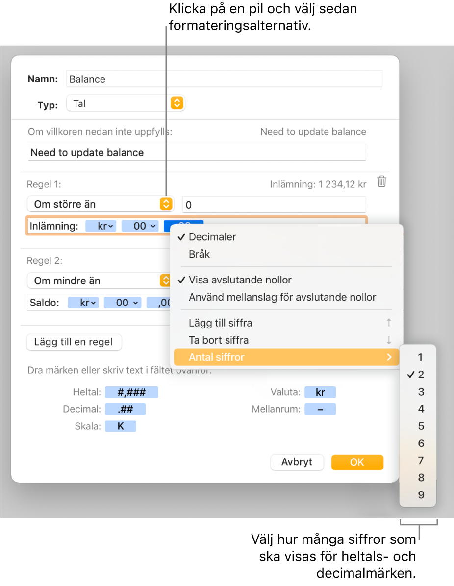Select 9 in the Antal siffror submenu
454x586 pixels.
click(418, 495)
